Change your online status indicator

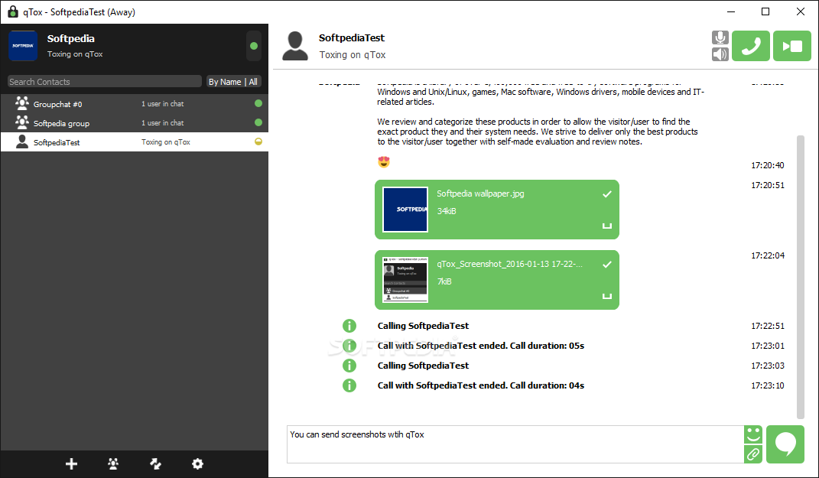(x=254, y=46)
